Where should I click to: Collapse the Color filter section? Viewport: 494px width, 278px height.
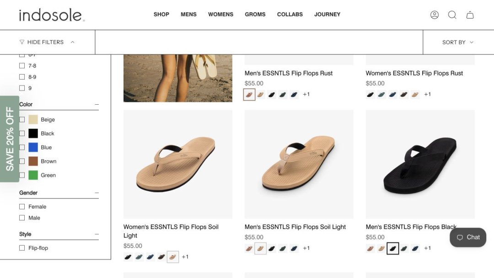(97, 105)
